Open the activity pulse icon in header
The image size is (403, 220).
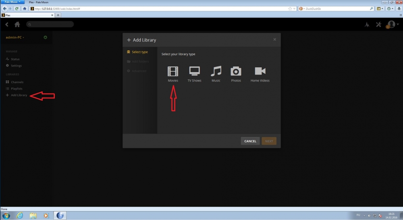click(x=367, y=25)
